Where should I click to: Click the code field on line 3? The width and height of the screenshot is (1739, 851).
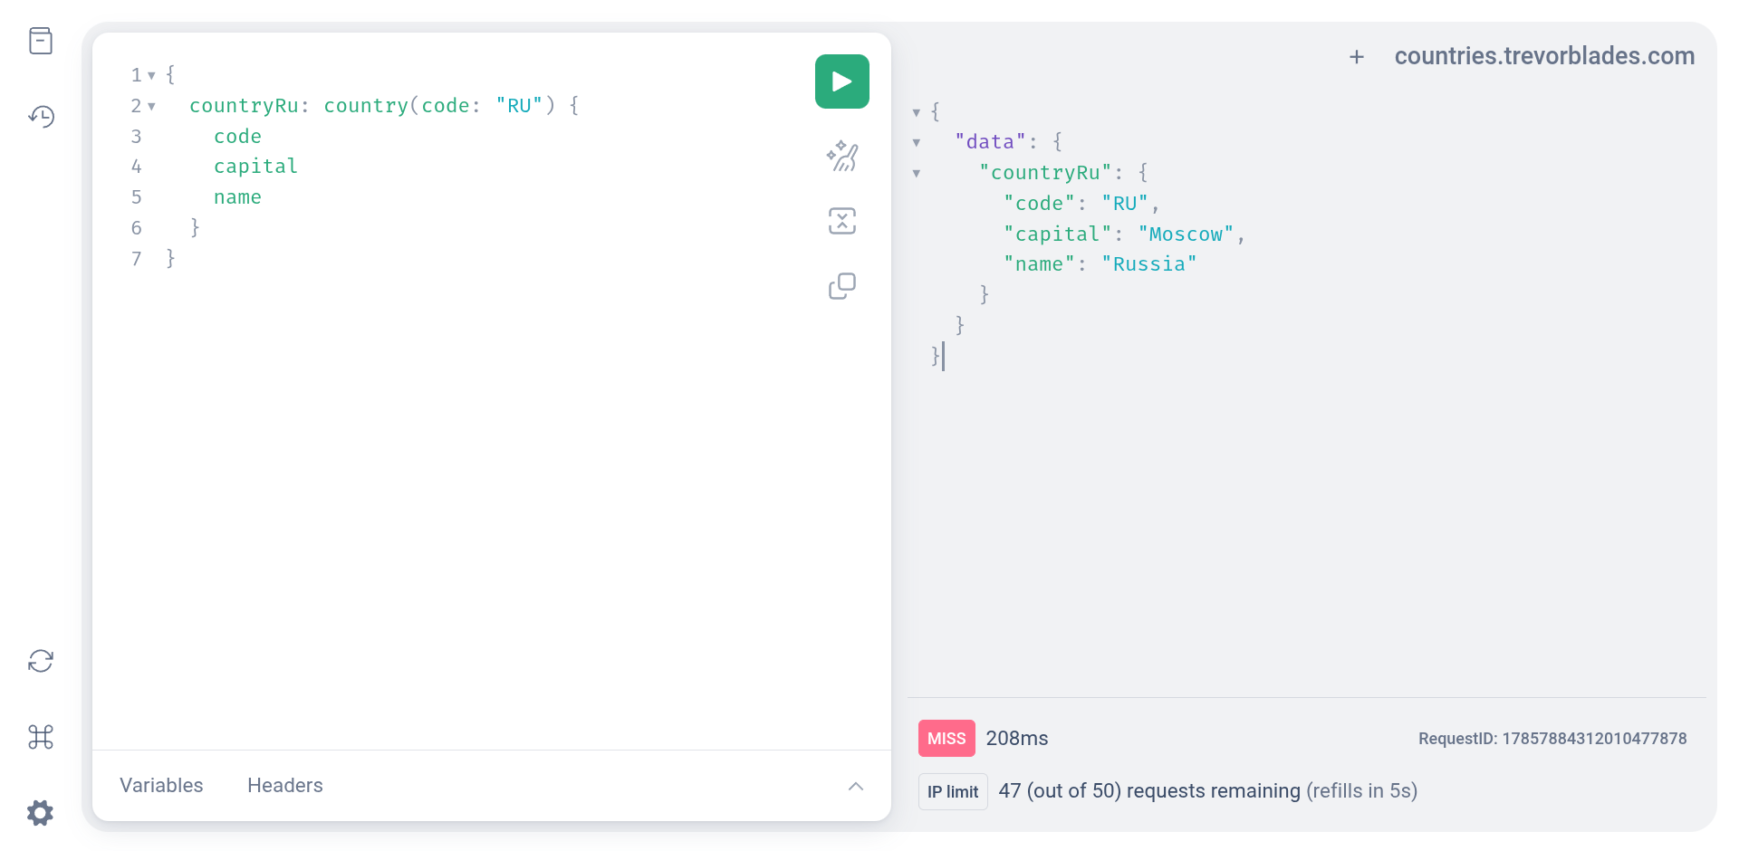coord(237,137)
